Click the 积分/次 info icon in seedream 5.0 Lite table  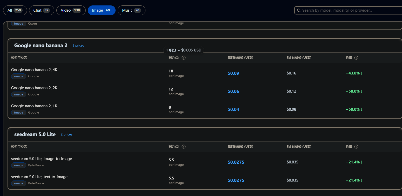[184, 147]
